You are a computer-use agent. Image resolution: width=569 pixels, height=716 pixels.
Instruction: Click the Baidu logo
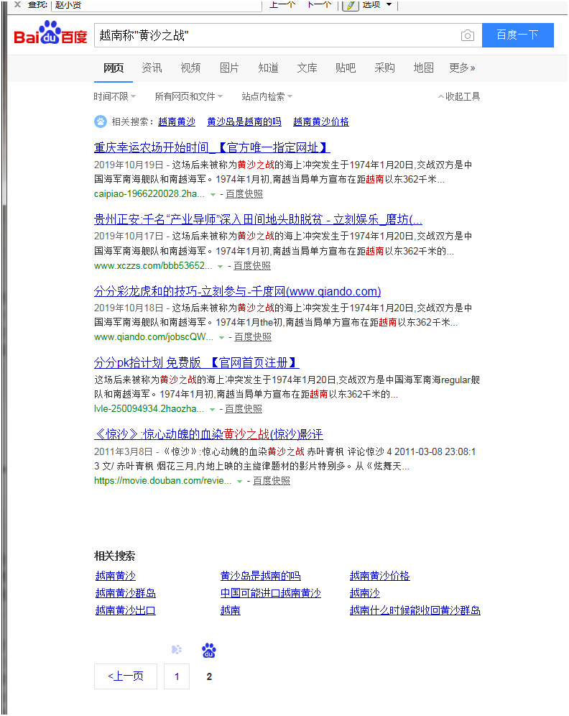pos(51,35)
